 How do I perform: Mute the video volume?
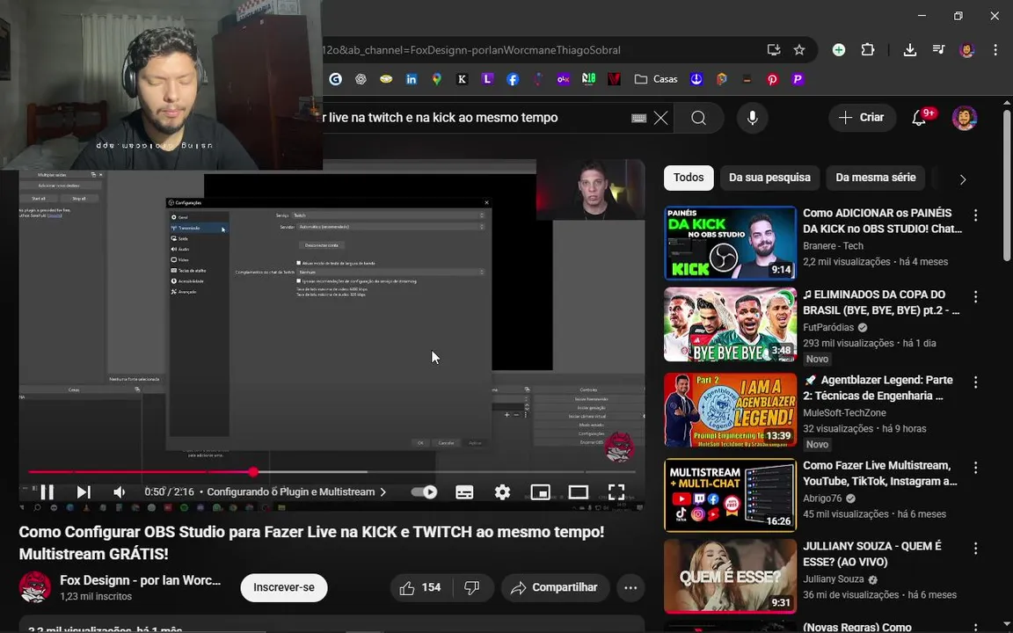[x=120, y=492]
